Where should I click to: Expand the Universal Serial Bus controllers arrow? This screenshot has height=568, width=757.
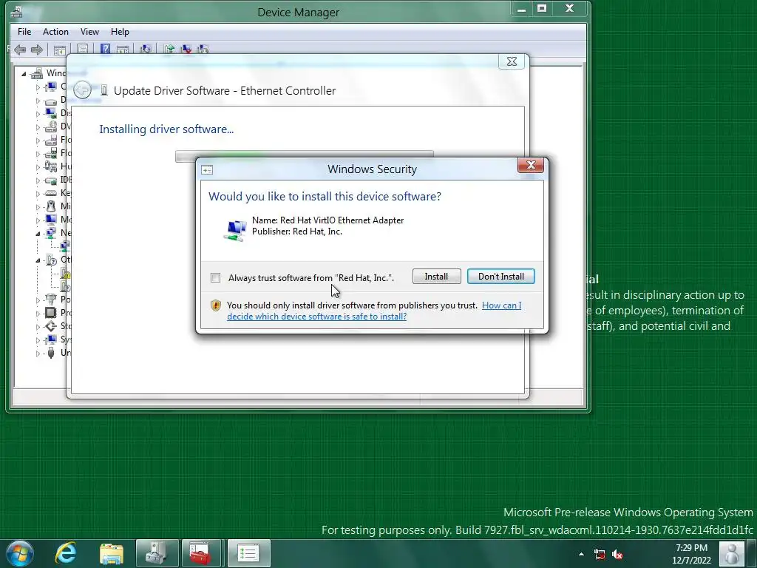[x=38, y=354]
